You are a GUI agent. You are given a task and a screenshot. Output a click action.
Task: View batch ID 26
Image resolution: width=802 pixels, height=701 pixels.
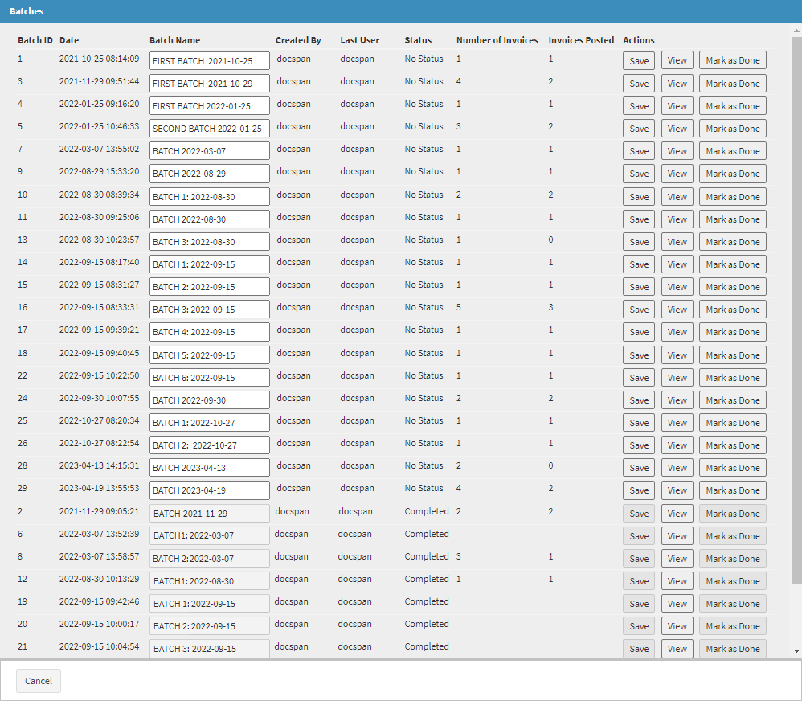(x=677, y=445)
